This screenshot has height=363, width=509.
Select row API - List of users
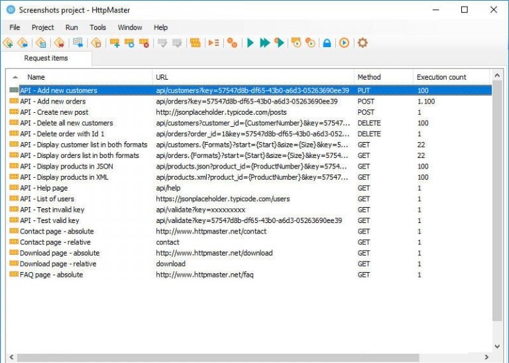click(x=250, y=198)
